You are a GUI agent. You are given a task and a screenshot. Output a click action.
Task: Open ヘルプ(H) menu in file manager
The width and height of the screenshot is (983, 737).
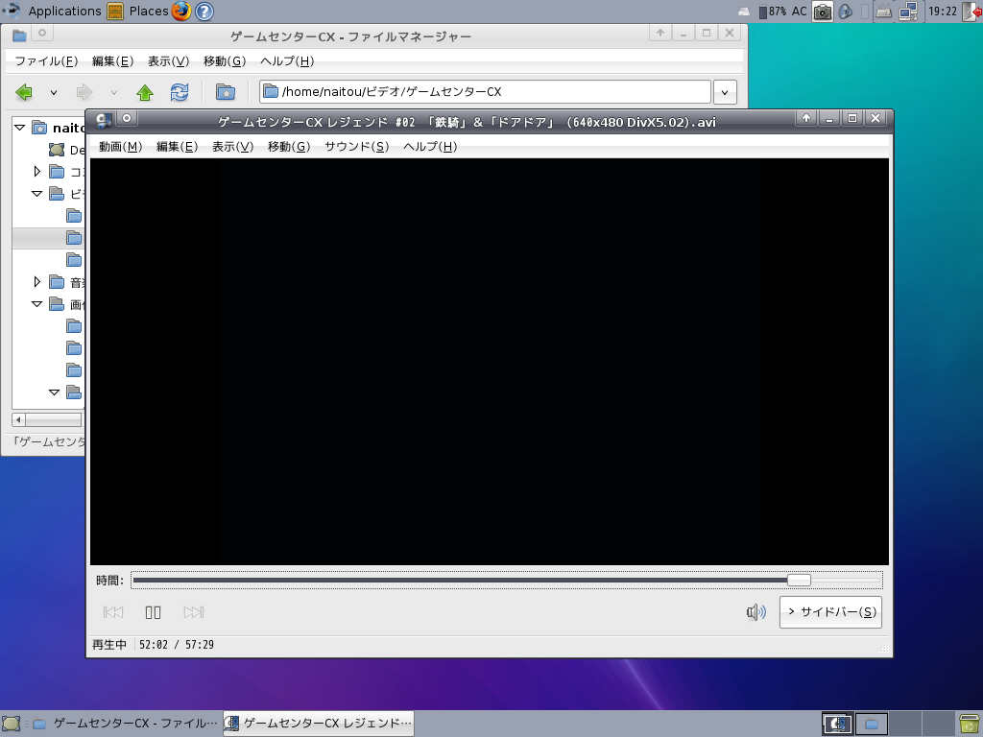tap(287, 60)
